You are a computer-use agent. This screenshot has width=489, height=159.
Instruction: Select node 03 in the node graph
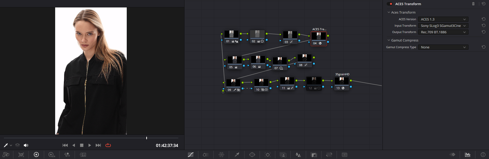[290, 37]
